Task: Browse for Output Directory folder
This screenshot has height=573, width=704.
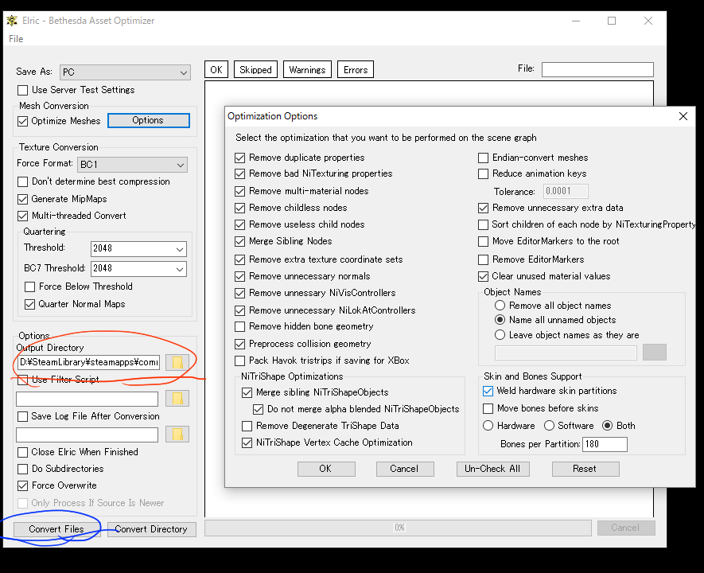Action: click(177, 362)
